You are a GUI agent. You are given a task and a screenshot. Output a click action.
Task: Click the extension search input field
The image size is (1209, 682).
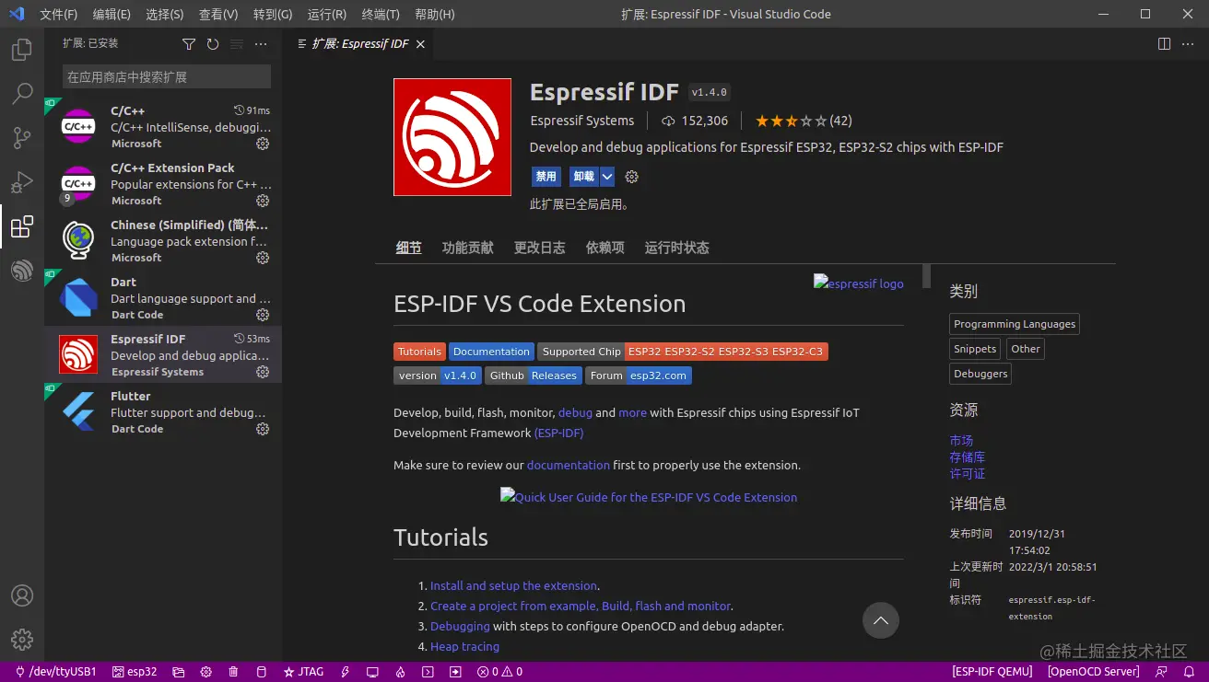(167, 76)
